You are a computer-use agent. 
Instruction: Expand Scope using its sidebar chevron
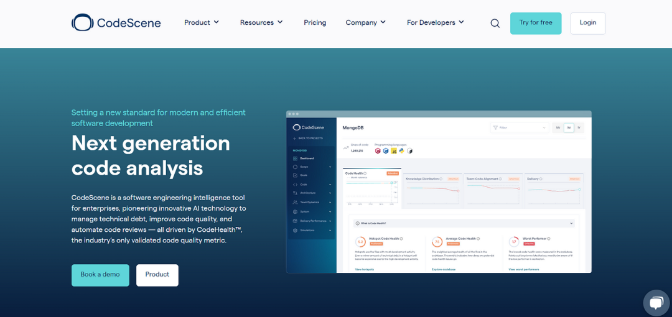click(x=330, y=167)
